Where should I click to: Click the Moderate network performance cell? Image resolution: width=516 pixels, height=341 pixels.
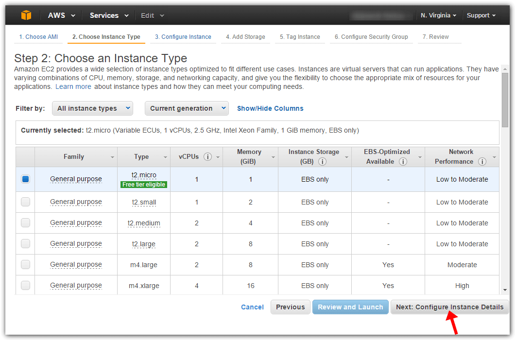pyautogui.click(x=462, y=265)
